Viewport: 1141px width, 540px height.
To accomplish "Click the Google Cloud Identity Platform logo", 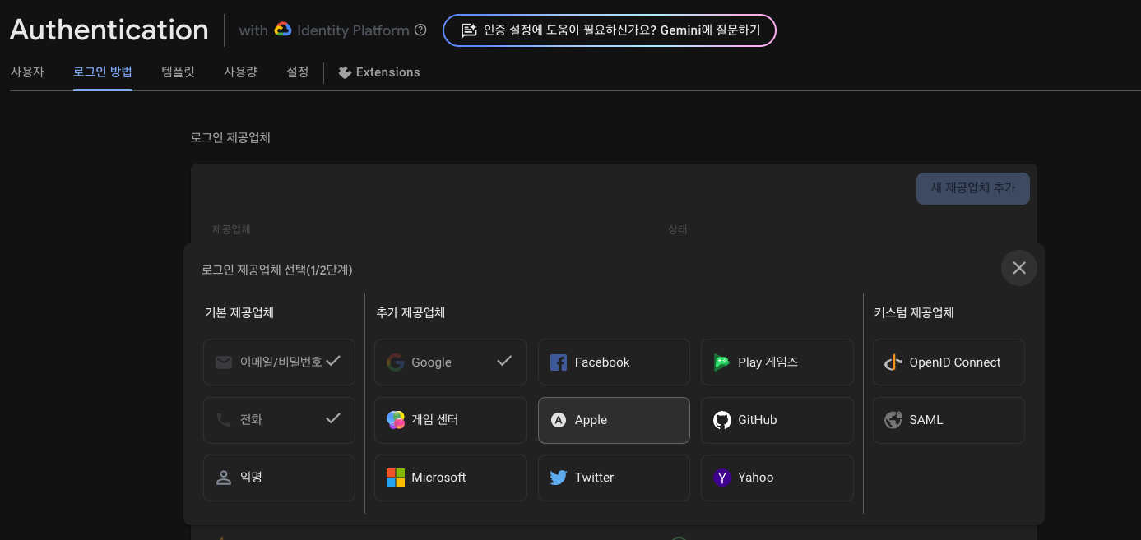I will [283, 30].
